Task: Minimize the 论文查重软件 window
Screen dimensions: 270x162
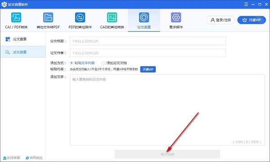Action: coord(253,4)
